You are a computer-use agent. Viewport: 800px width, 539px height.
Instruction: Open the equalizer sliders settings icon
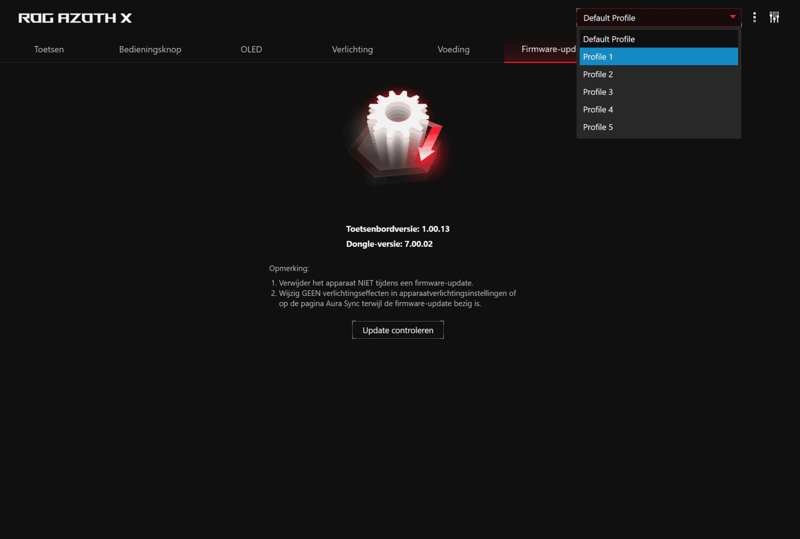[x=774, y=18]
